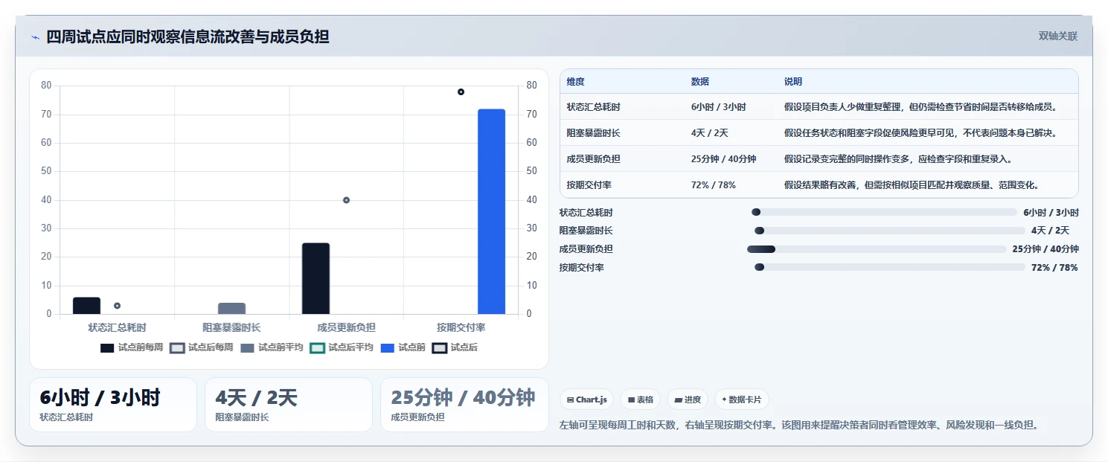Toggle the 试点前每周 legend series

click(x=132, y=347)
